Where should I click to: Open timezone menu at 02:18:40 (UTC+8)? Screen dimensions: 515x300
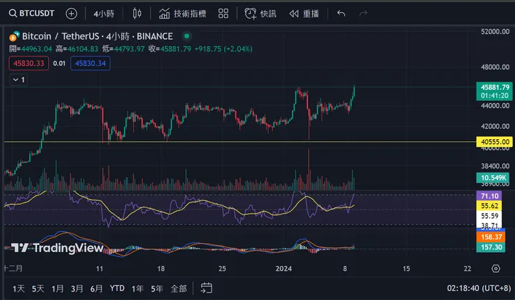tap(479, 288)
